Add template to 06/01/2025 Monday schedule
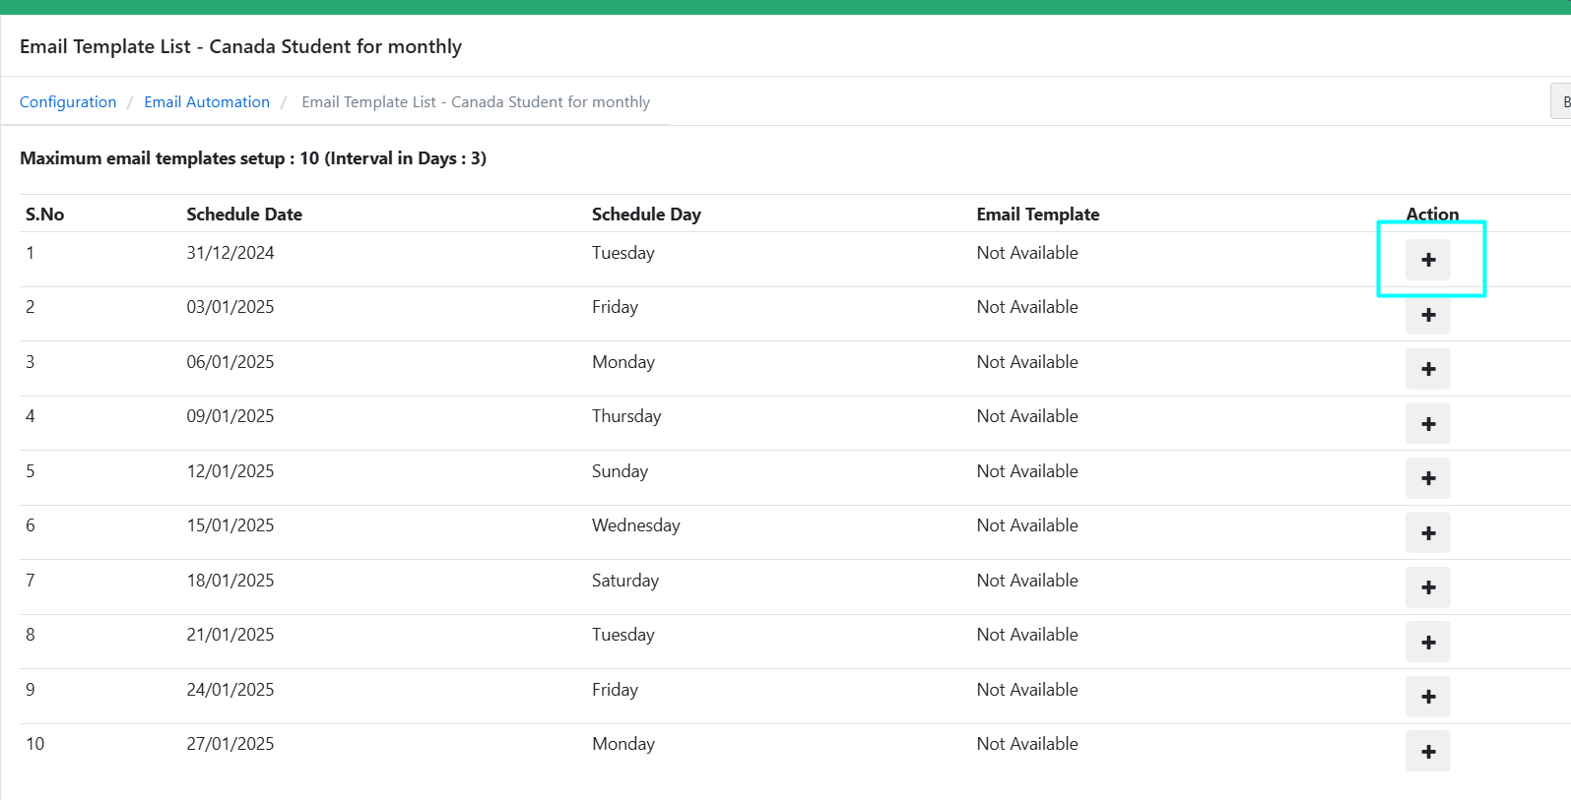This screenshot has height=800, width=1571. coord(1427,369)
